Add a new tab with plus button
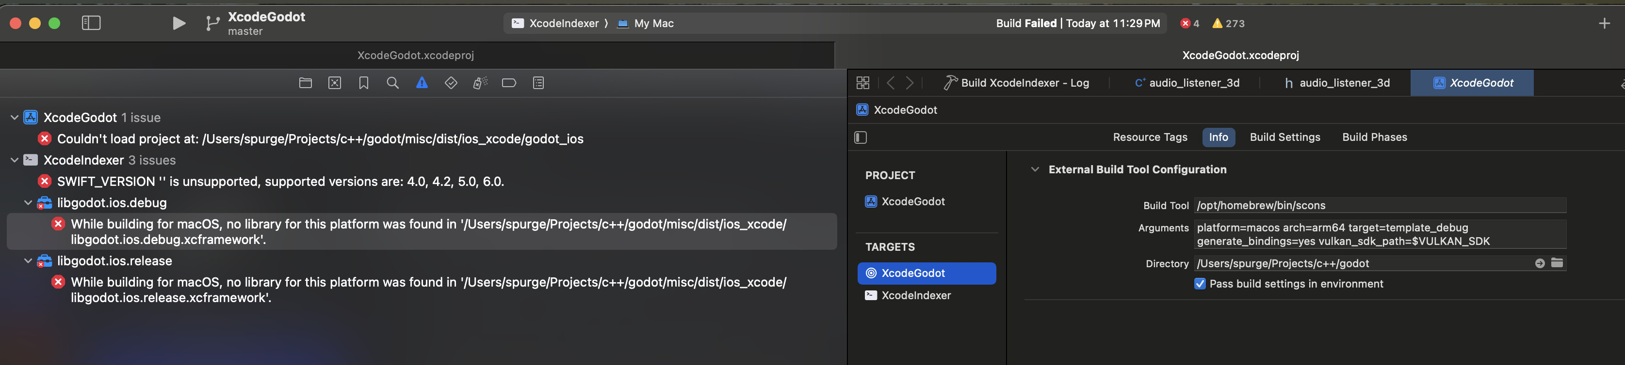 (x=1605, y=23)
